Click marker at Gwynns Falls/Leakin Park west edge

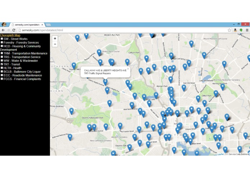point(72,111)
